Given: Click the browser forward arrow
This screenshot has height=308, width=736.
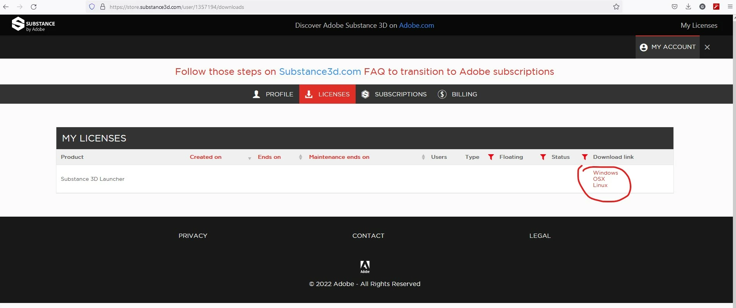Looking at the screenshot, I should (x=20, y=7).
